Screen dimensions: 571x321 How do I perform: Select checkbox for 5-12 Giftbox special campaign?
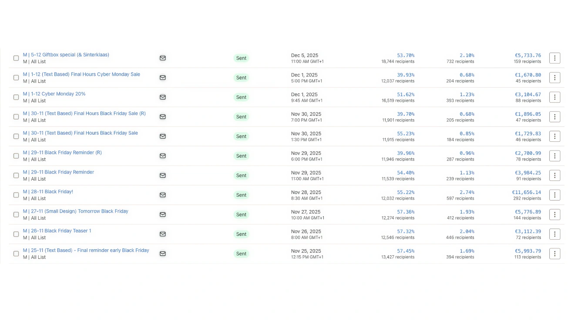click(x=16, y=58)
